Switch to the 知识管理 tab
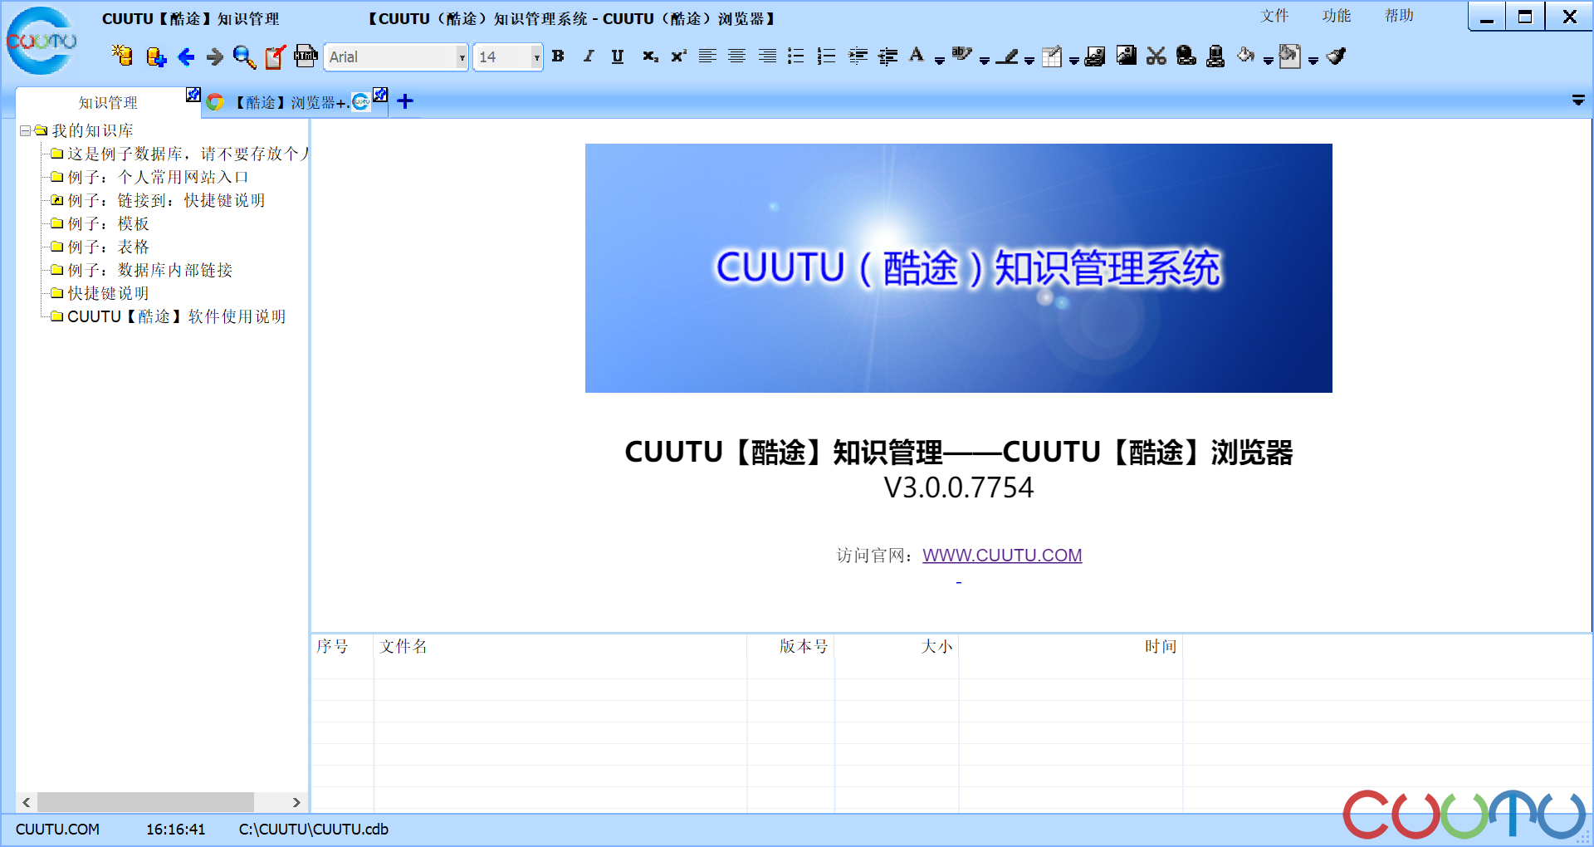The width and height of the screenshot is (1594, 847). coord(108,103)
